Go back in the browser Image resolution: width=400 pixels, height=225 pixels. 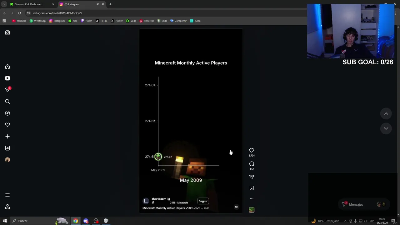click(4, 13)
